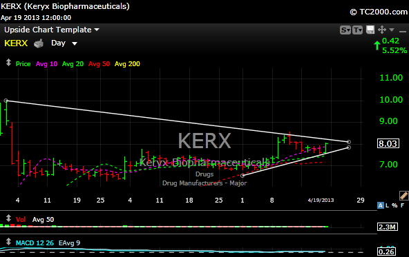
Task: Click the yellow KERX symbol label
Action: point(16,43)
